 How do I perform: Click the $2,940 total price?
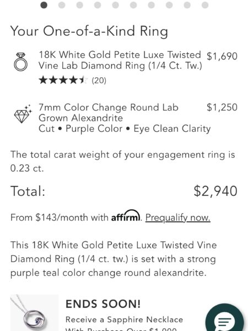coord(215,191)
